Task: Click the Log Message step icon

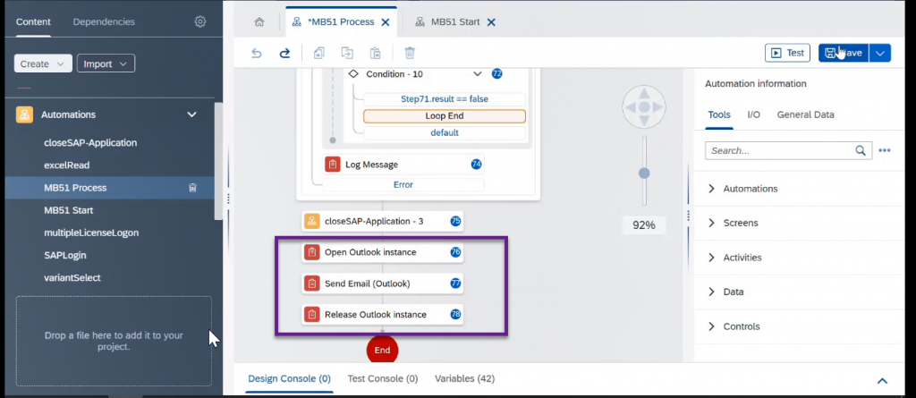Action: [x=332, y=165]
